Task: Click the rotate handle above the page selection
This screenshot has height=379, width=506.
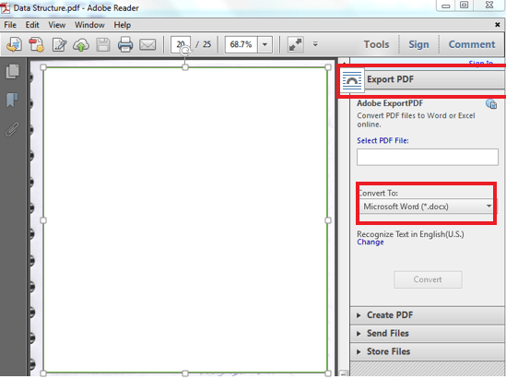Action: [185, 51]
